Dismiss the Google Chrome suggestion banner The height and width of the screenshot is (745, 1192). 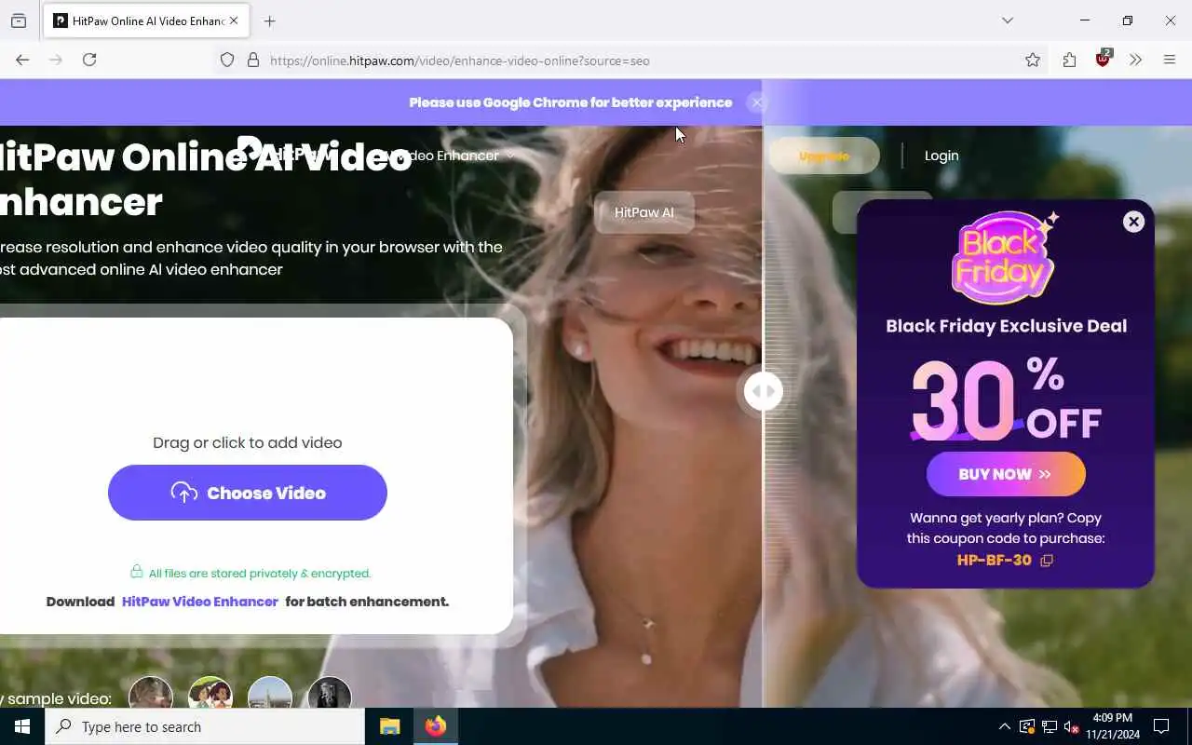pos(757,102)
